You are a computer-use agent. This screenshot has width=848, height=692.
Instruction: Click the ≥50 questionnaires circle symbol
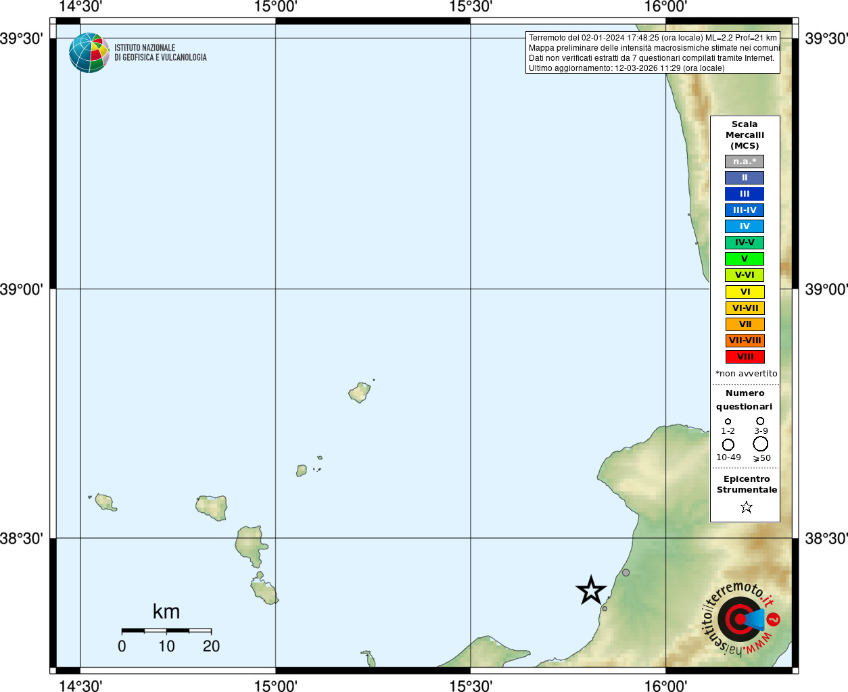761,444
